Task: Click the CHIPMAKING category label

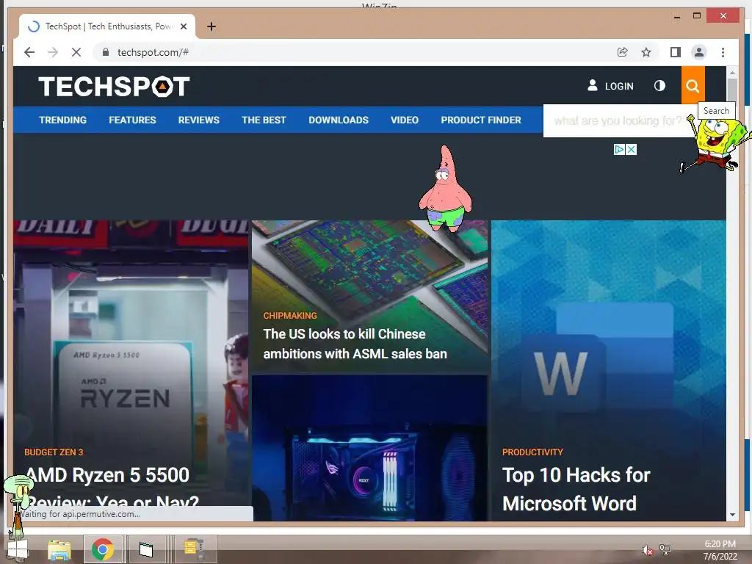Action: pos(290,316)
